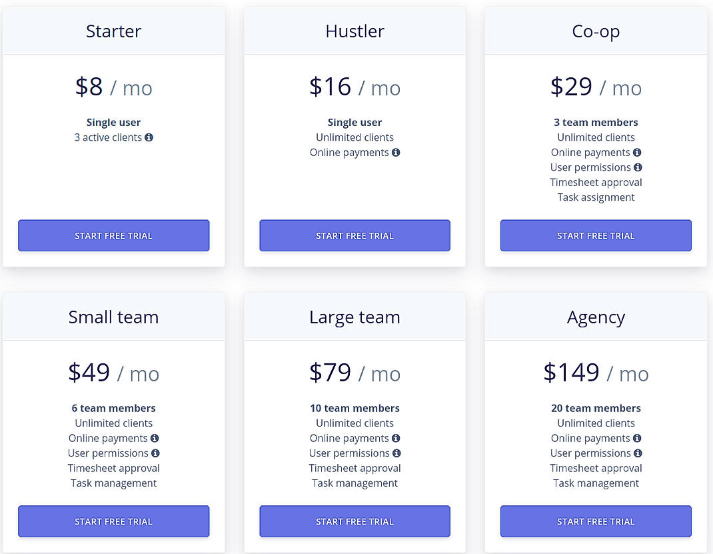
Task: Click the info icon next to Co-op Online payments
Action: (x=638, y=152)
